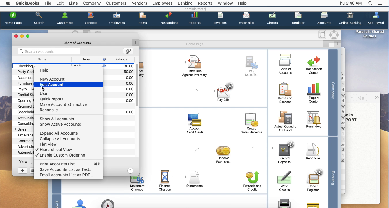Open the Search toolbar icon
The height and width of the screenshot is (208, 389).
(39, 18)
